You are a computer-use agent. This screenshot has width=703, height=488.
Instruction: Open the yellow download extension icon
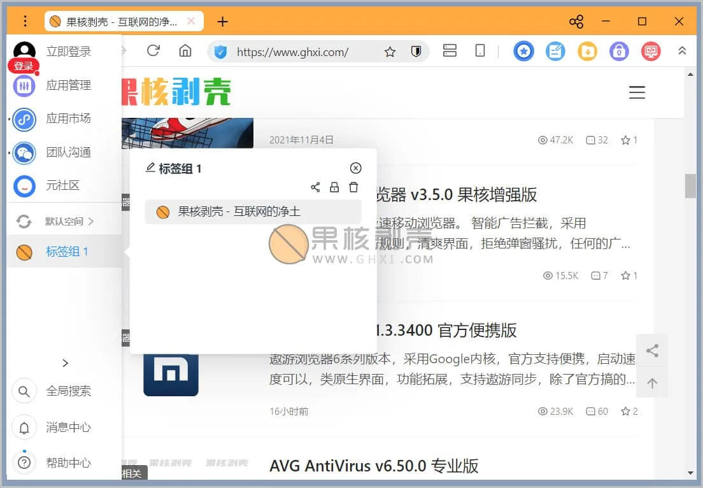pos(587,52)
